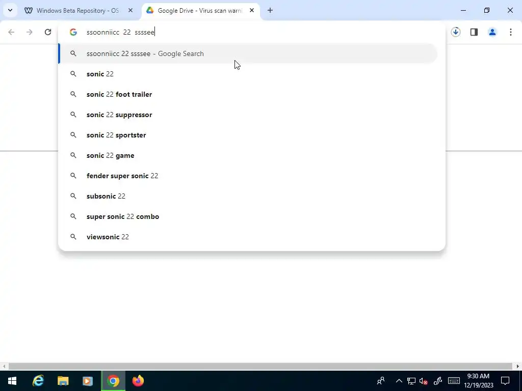Pick 'fender super sonic 22' suggestion
This screenshot has width=522, height=391.
[248, 176]
